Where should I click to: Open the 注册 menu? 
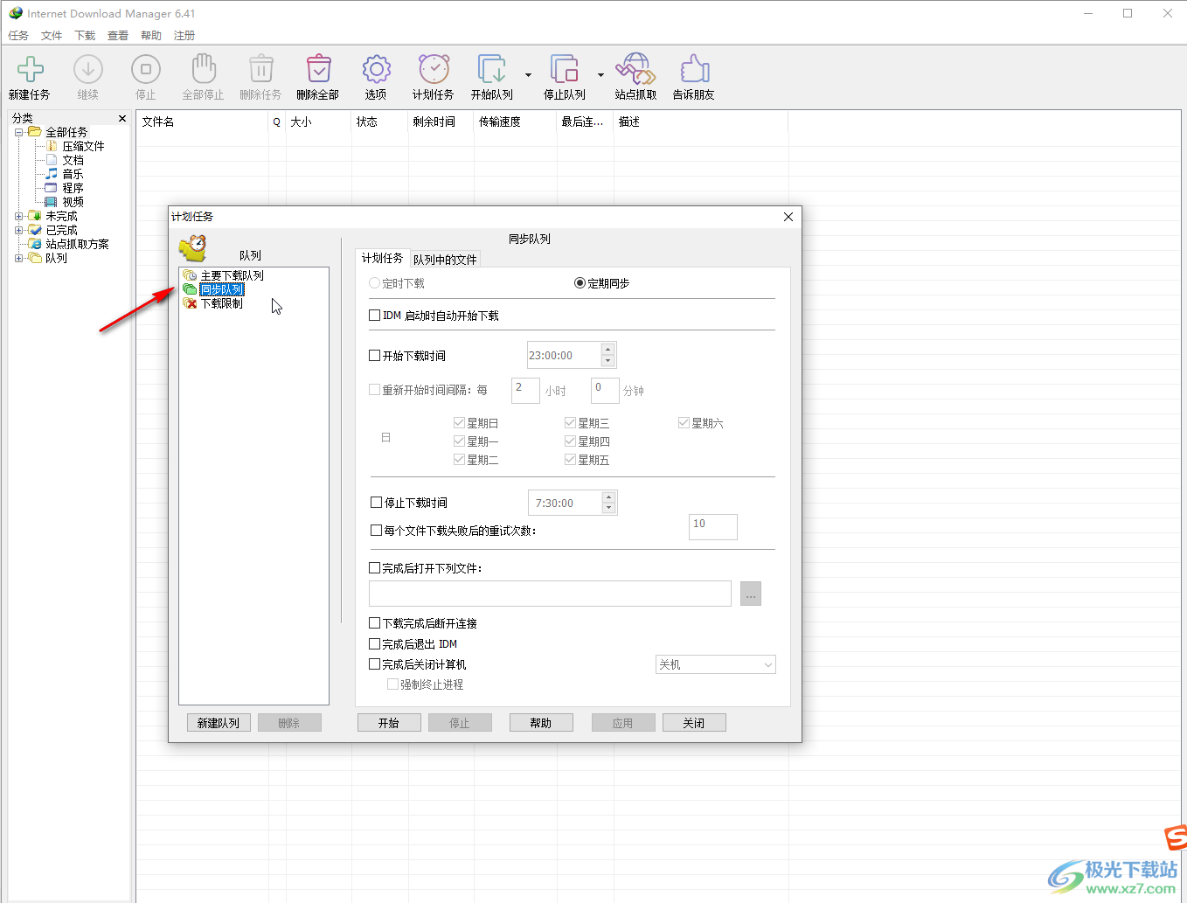(184, 36)
